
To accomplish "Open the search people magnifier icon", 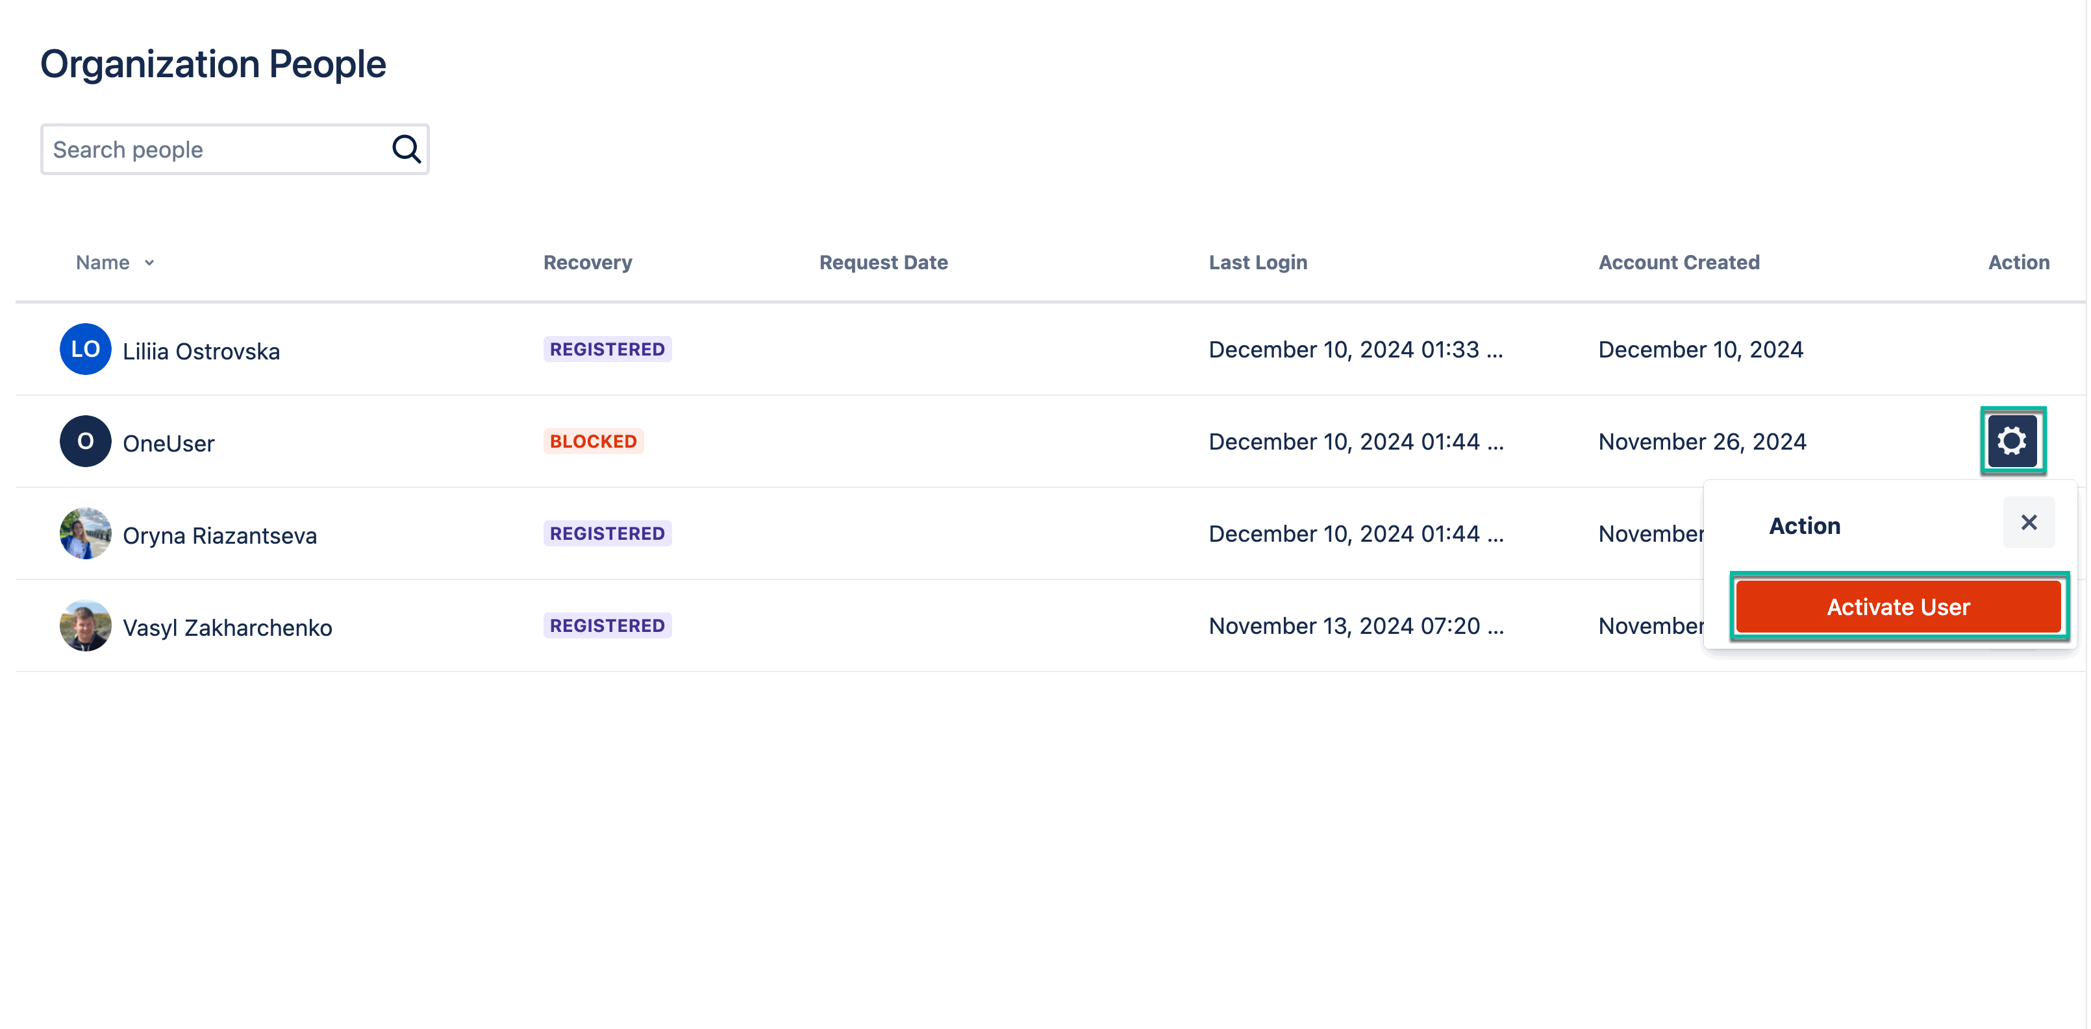I will 405,149.
